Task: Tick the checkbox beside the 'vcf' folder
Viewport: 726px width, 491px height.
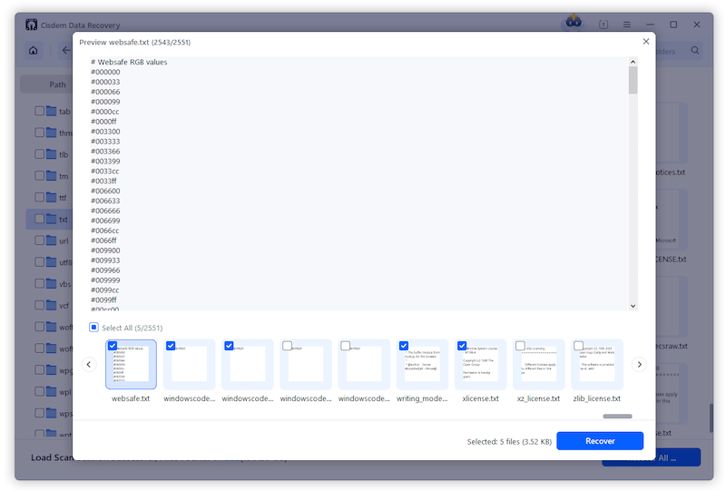Action: 39,305
